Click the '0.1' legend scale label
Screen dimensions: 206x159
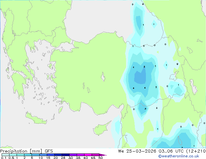coord(4,158)
